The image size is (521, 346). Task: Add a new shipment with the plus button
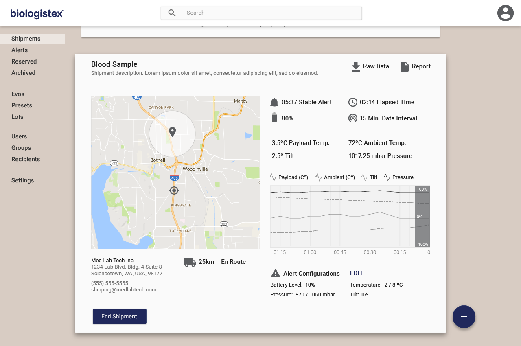pyautogui.click(x=464, y=317)
